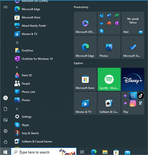
Task: Open Microsoft Edge from the taskbar
Action: pos(94,152)
